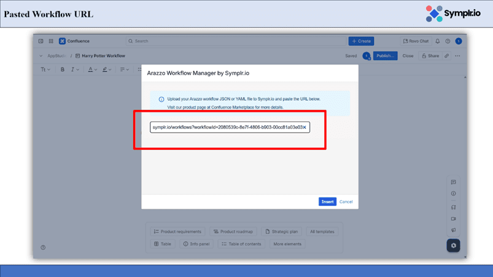Toggle italic formatting
Viewport: 493px width, 277px height.
click(73, 69)
